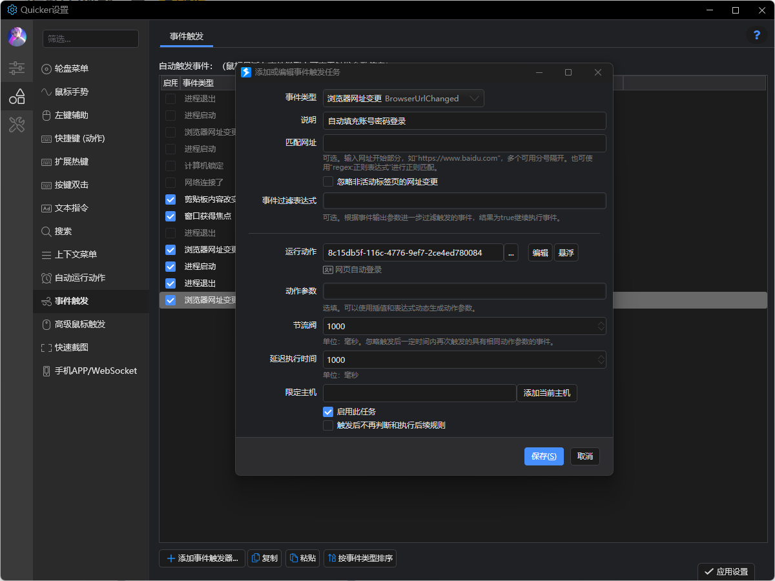Click the 复制 button

(265, 558)
